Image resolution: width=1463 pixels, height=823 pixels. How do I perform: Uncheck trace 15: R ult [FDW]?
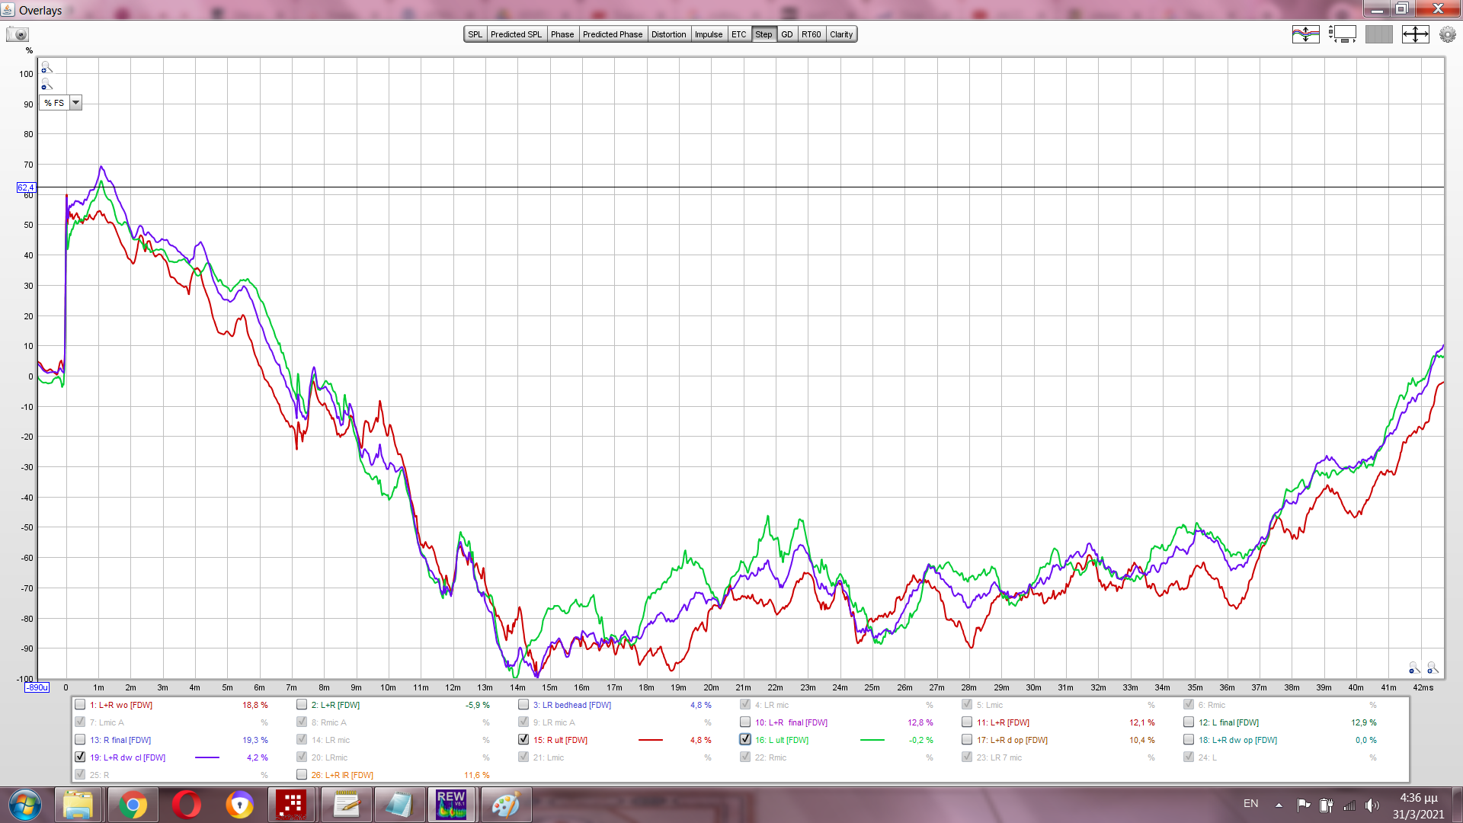point(523,739)
